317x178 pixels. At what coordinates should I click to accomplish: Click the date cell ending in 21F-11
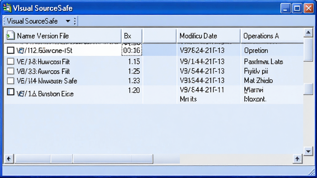tap(202, 90)
